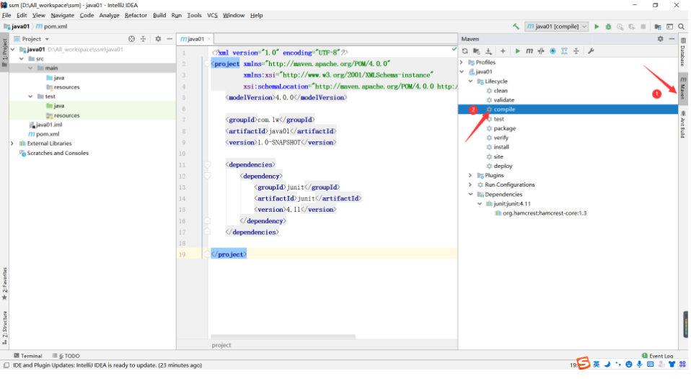Hide the Project tool window
This screenshot has height=379, width=691.
pyautogui.click(x=170, y=39)
